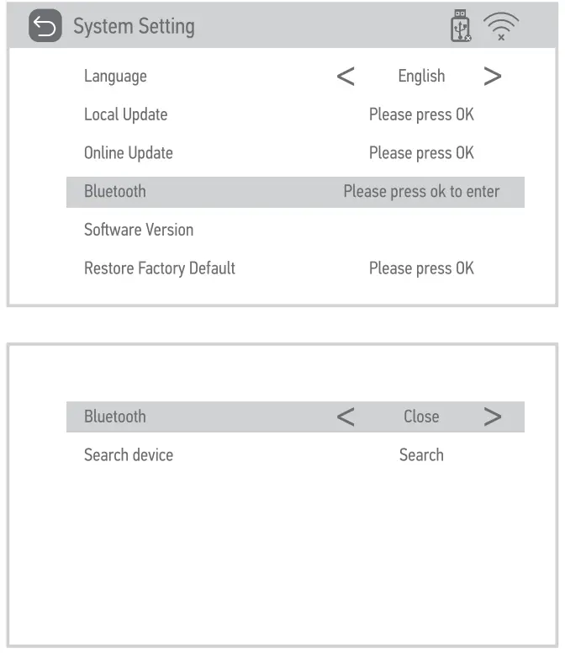Click left arrow beside Bluetooth Close
This screenshot has height=653, width=565.
click(345, 417)
